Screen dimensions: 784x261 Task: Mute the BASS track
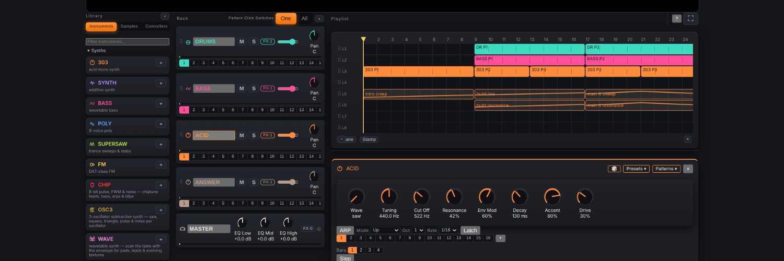(241, 89)
